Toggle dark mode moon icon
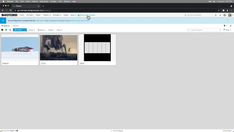This screenshot has width=234, height=132. coord(220,15)
